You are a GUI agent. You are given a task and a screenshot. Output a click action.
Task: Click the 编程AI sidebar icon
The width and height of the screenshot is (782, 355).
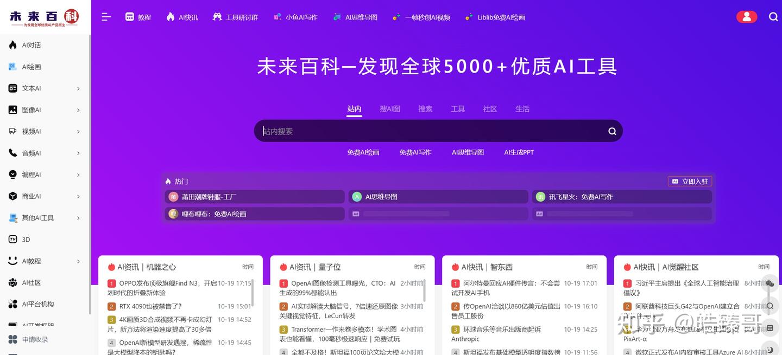pyautogui.click(x=12, y=175)
